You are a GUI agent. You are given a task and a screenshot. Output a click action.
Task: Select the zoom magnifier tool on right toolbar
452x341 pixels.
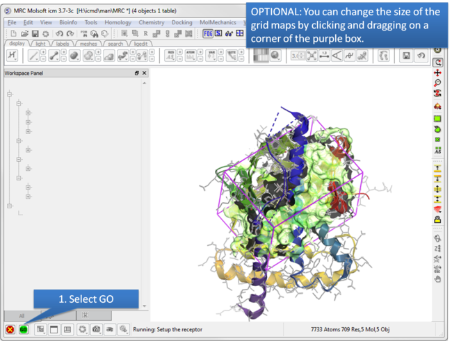click(437, 83)
